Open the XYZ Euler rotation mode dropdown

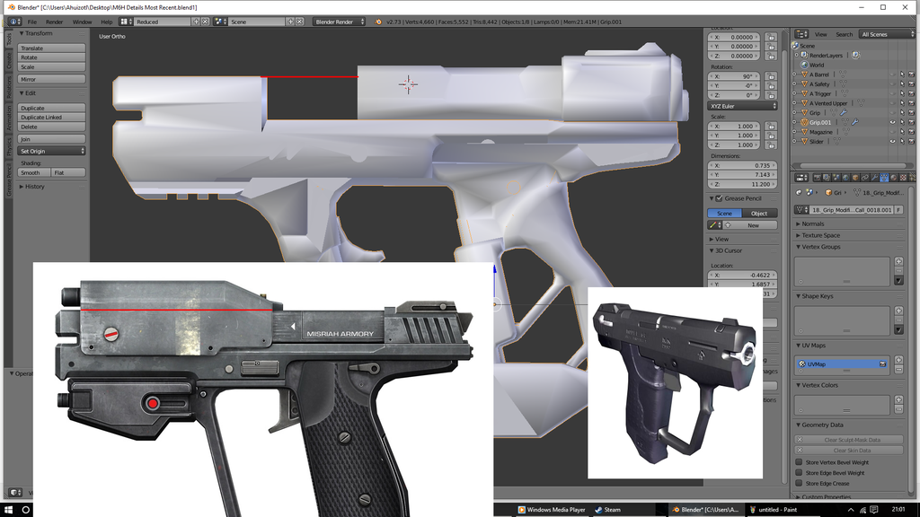tap(742, 106)
